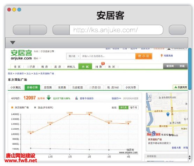The height and width of the screenshot is (166, 194).
Task: Open the 经纪人 navigation item
Action: pyautogui.click(x=71, y=67)
